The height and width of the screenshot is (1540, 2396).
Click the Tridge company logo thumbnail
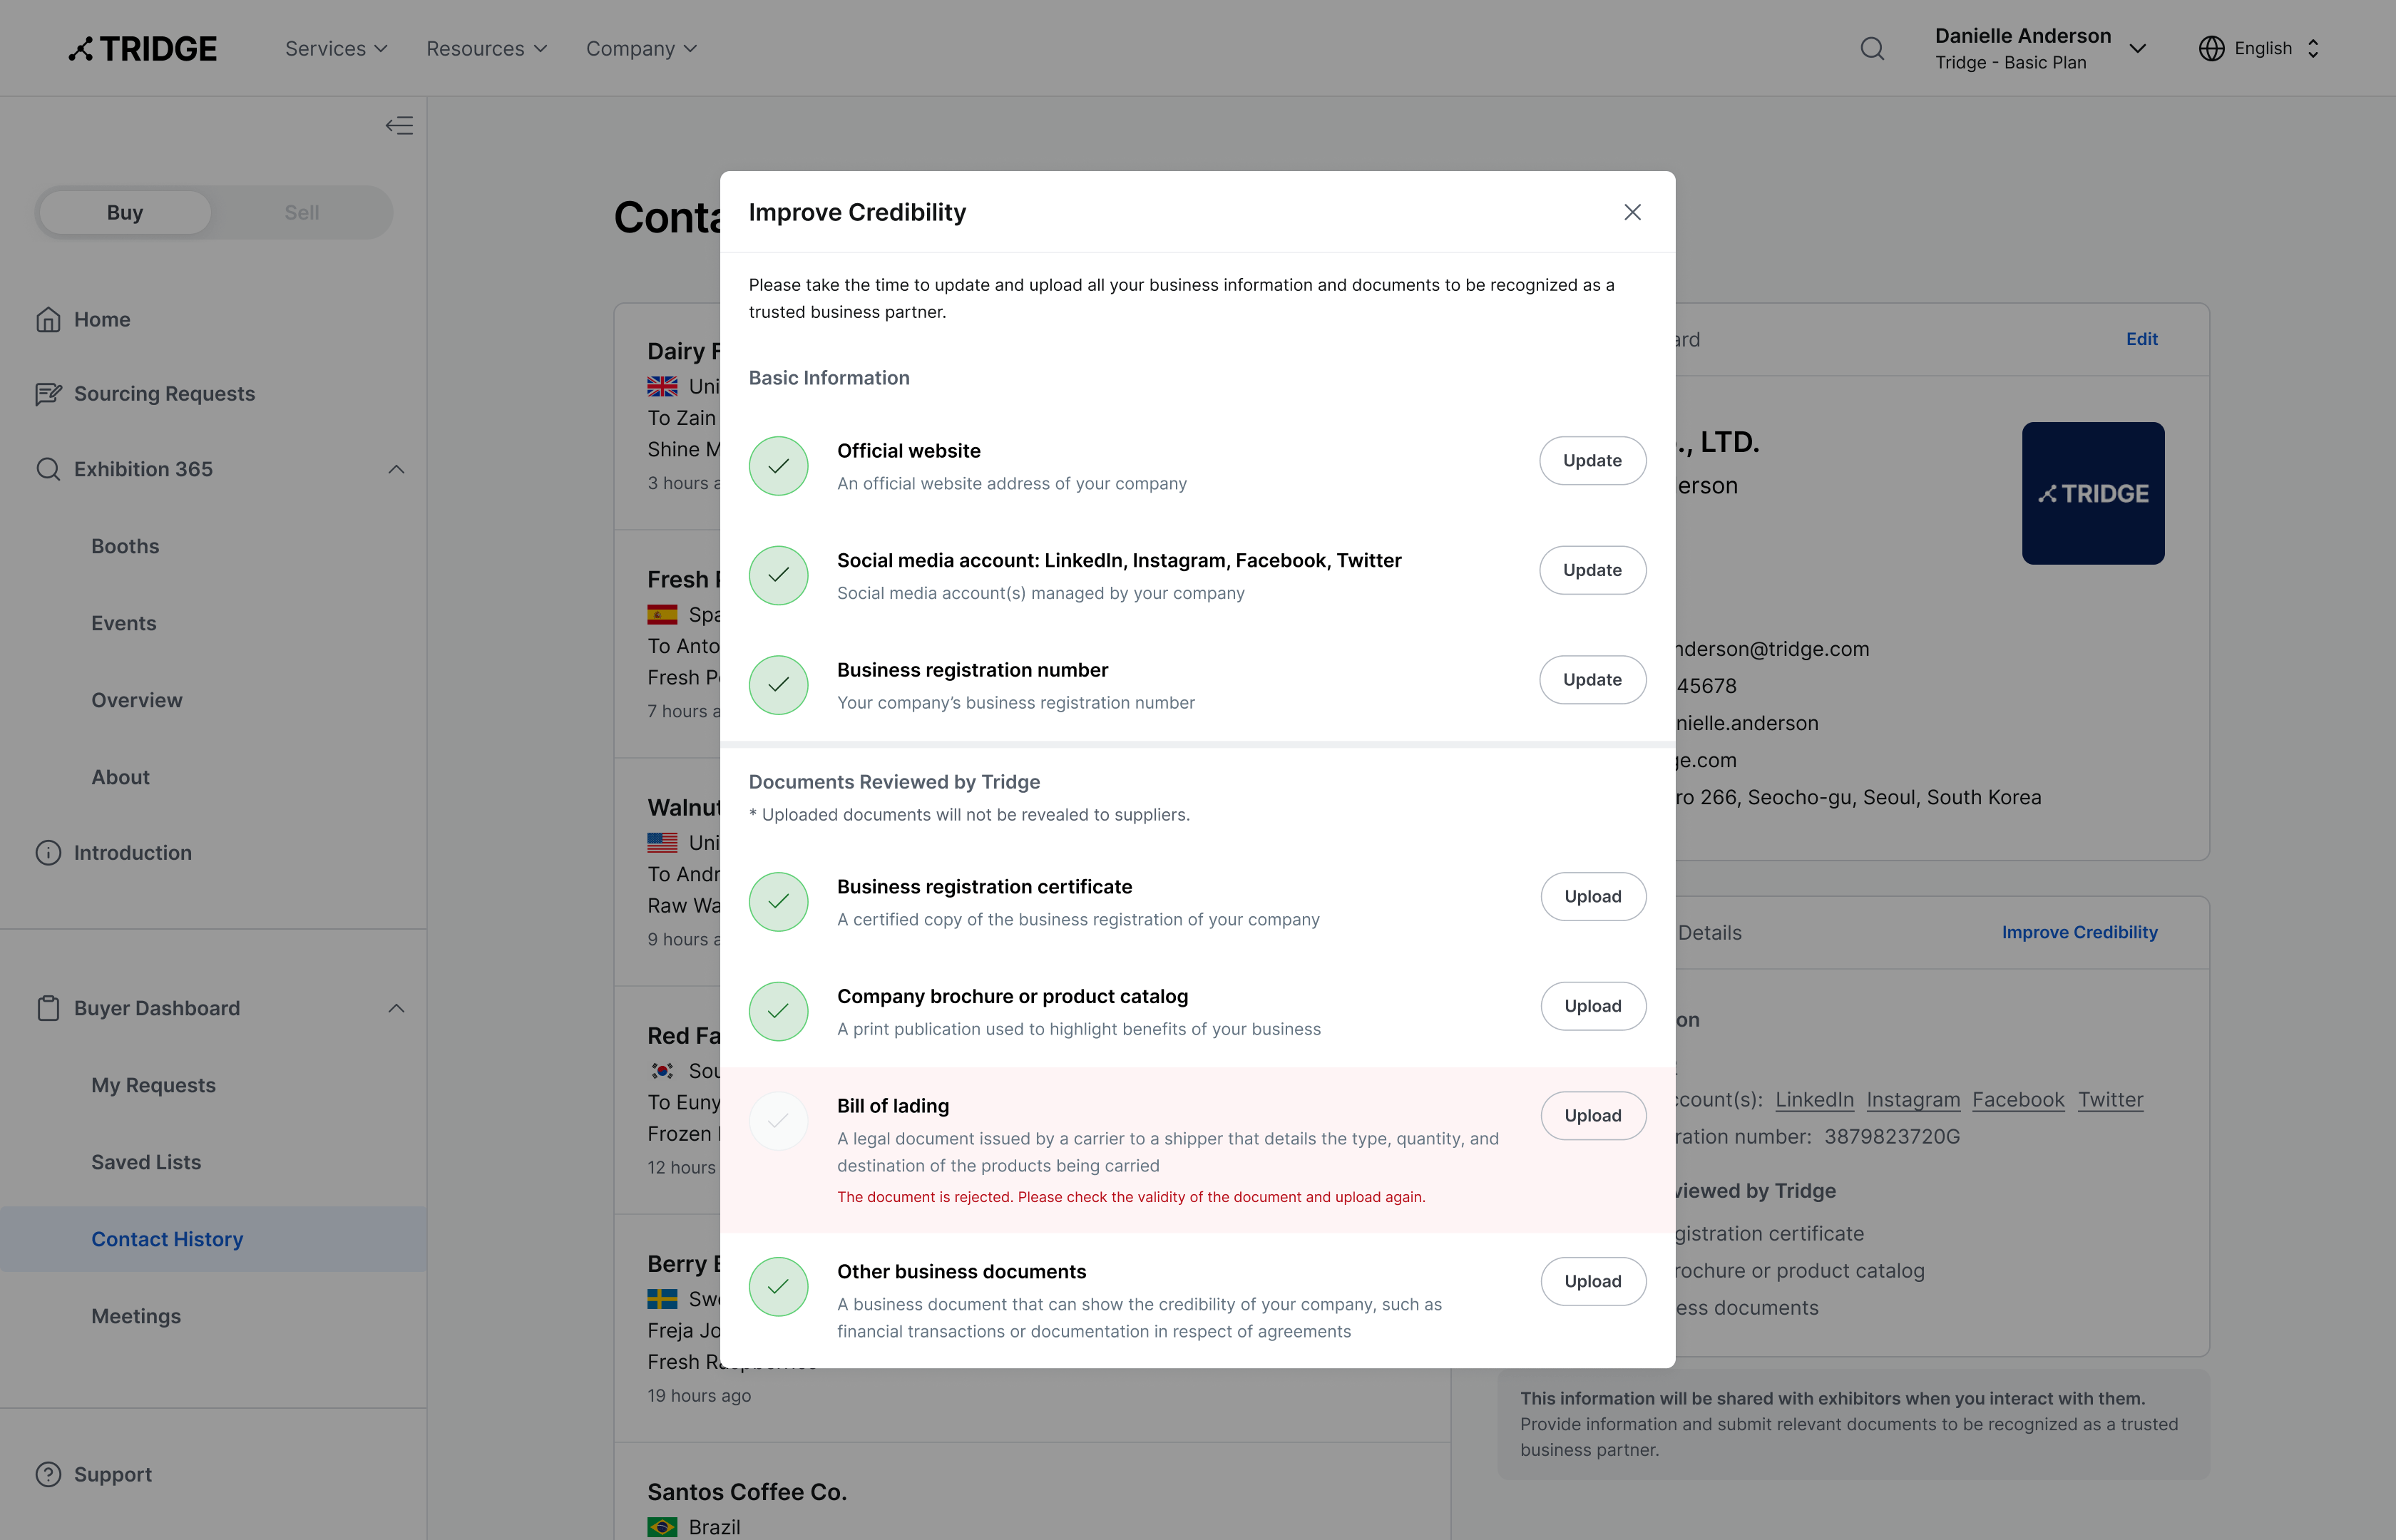pos(2093,493)
